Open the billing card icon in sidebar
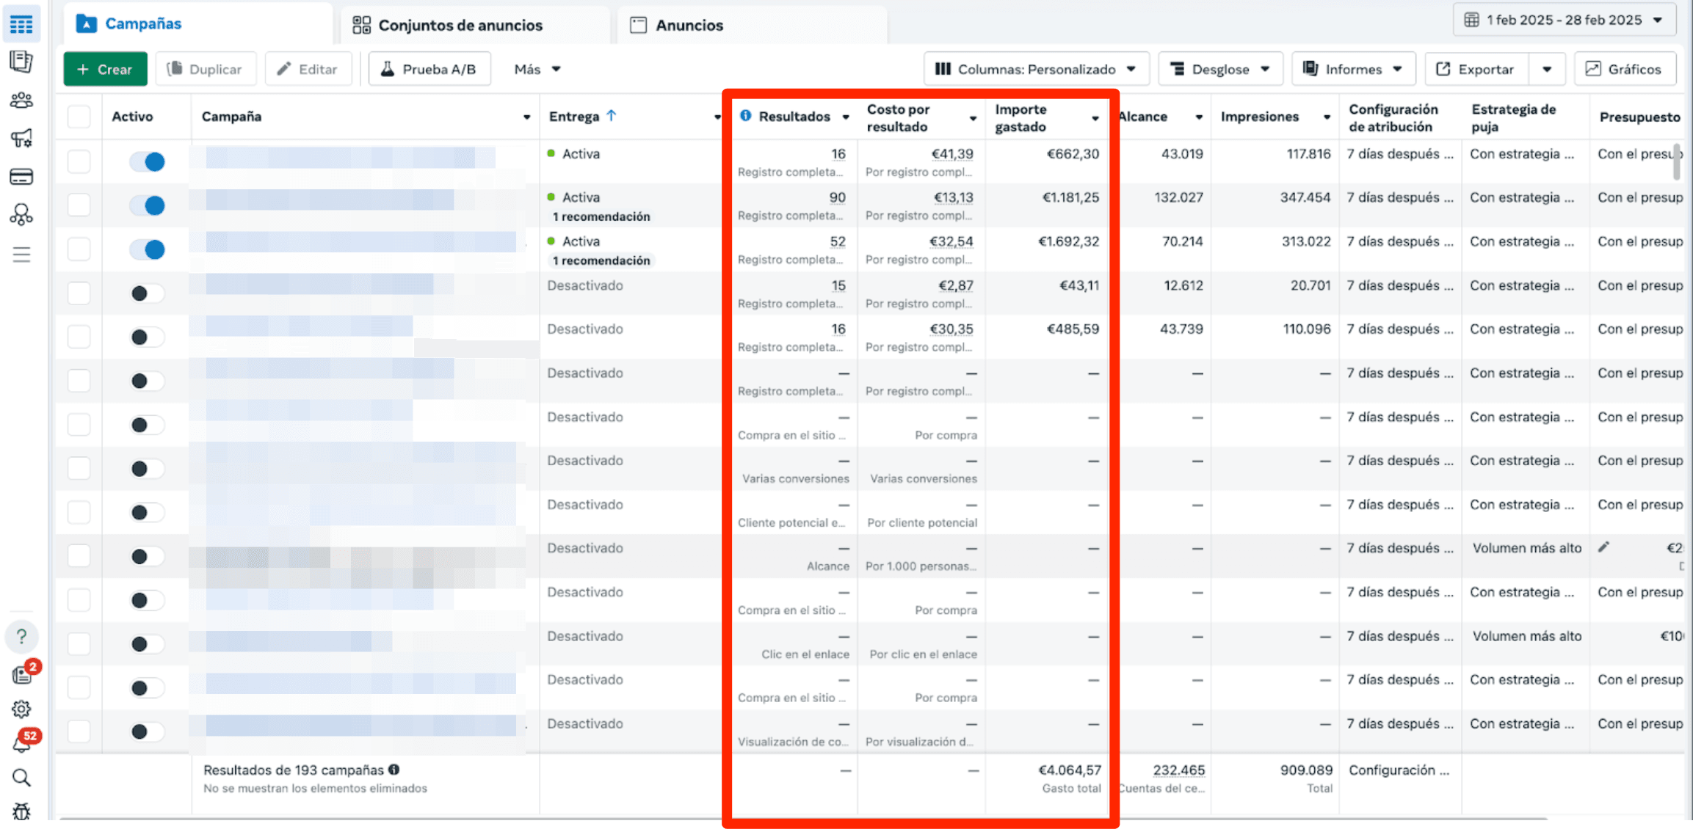 pos(21,177)
